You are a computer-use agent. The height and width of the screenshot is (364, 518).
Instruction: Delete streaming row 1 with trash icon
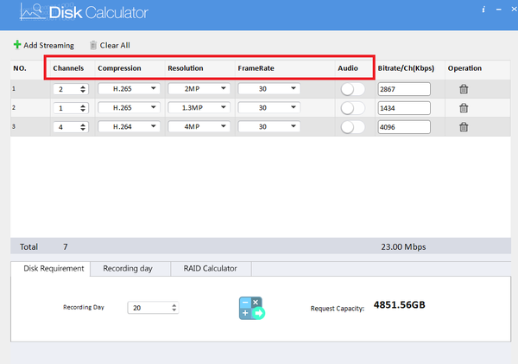pos(464,88)
